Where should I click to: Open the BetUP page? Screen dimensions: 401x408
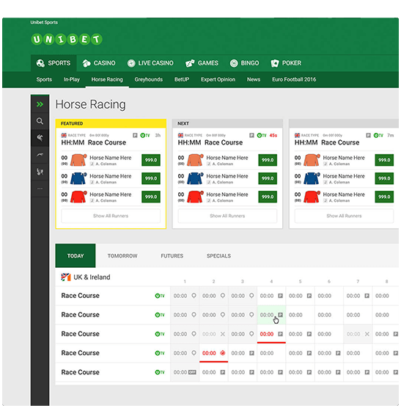[x=182, y=79]
